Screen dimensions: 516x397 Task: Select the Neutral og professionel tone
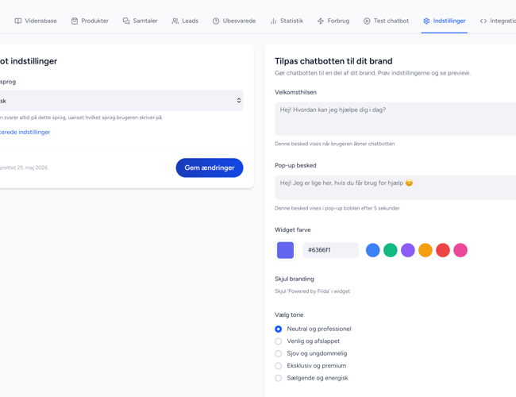(x=279, y=329)
